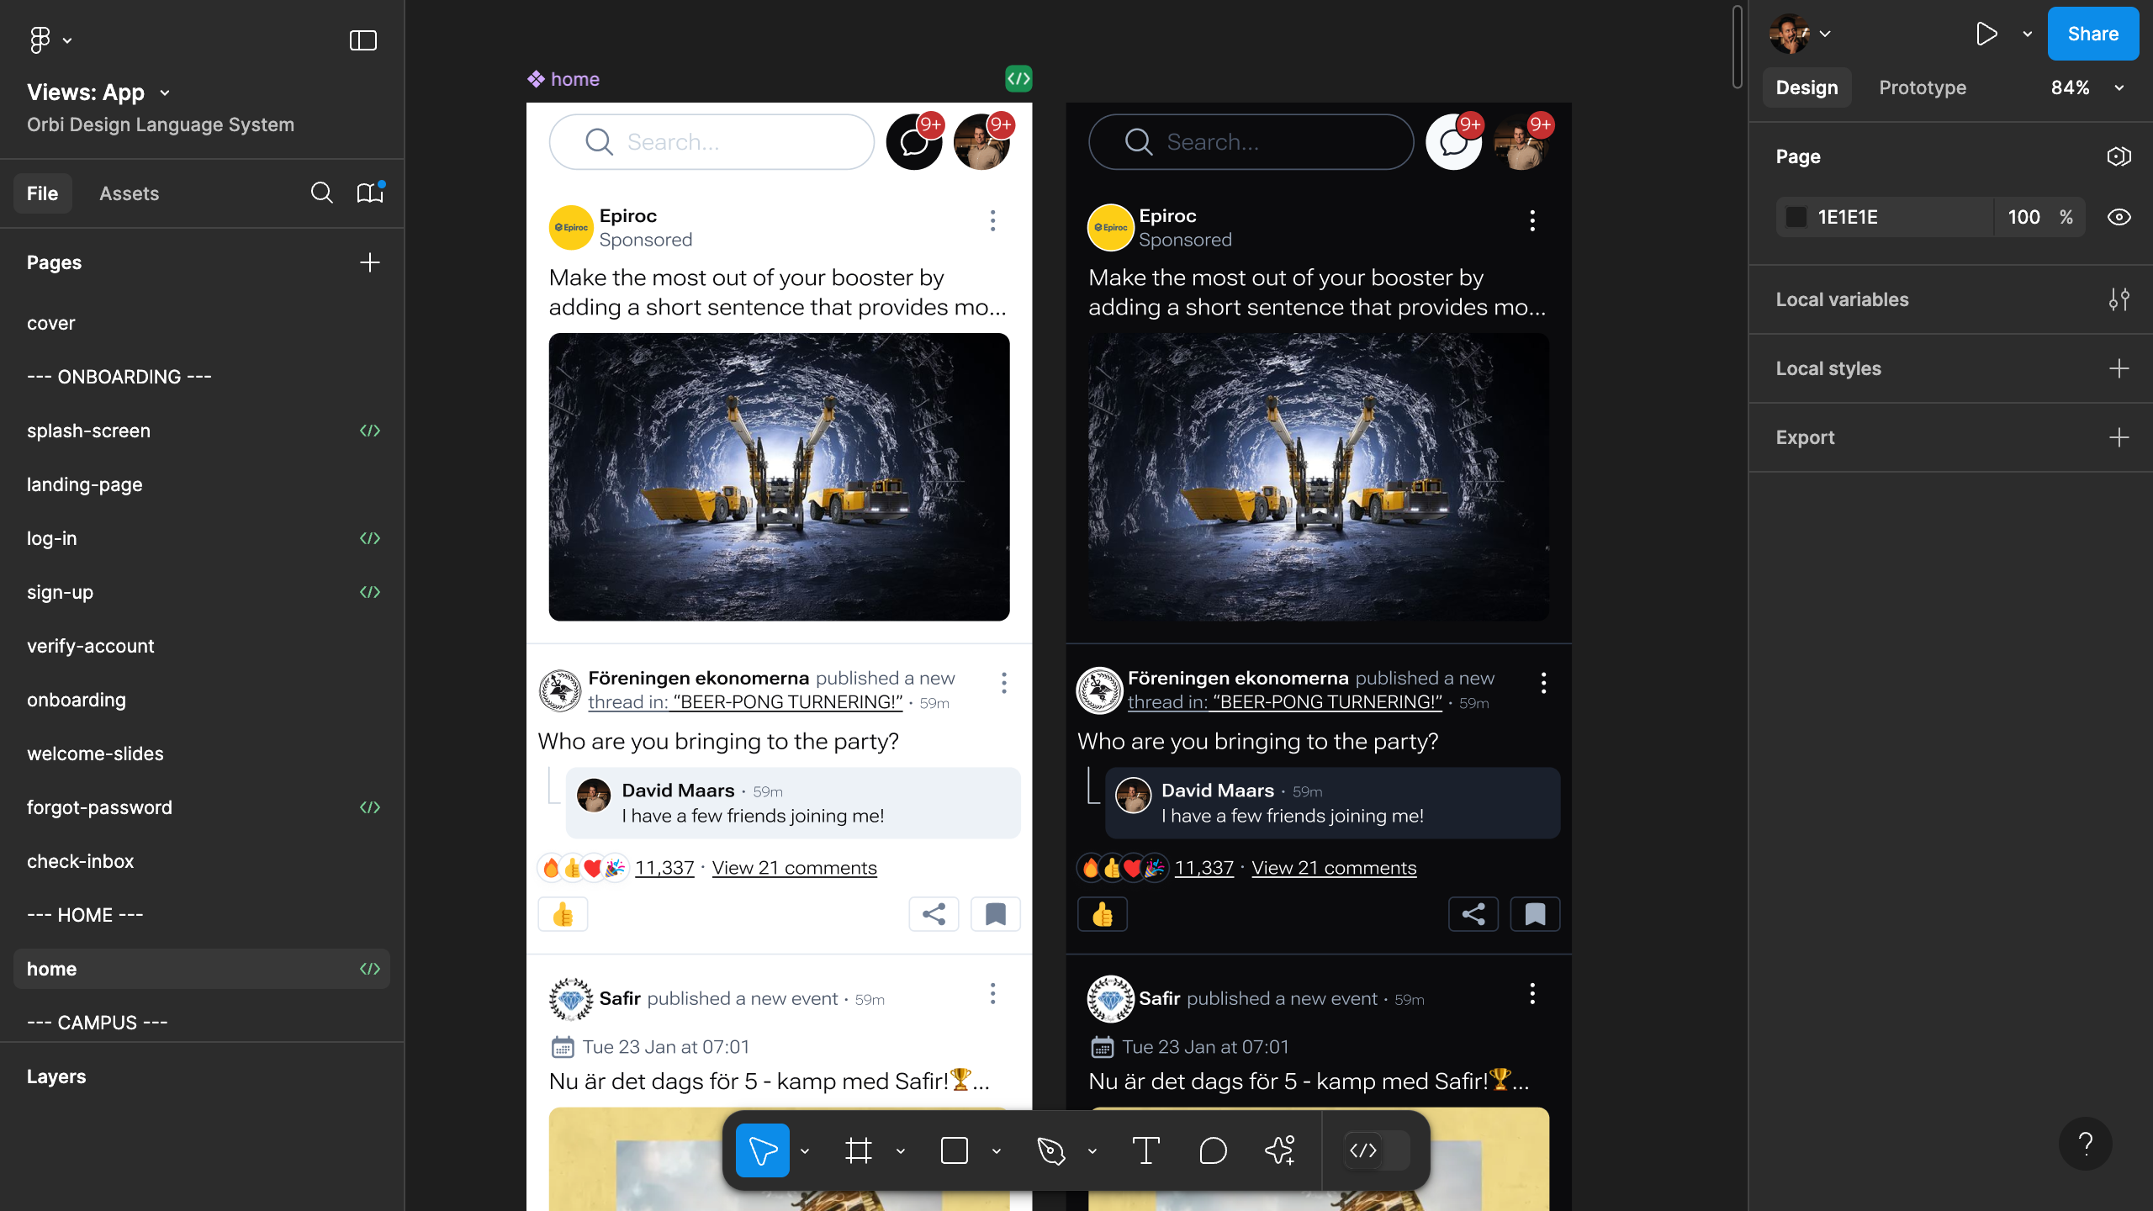
Task: Select the Pen tool in toolbar
Action: 1050,1150
